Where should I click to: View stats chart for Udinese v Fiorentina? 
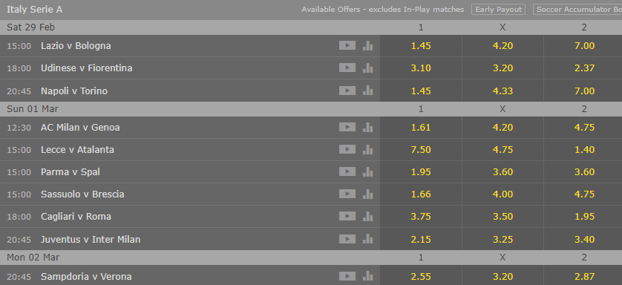(x=367, y=68)
